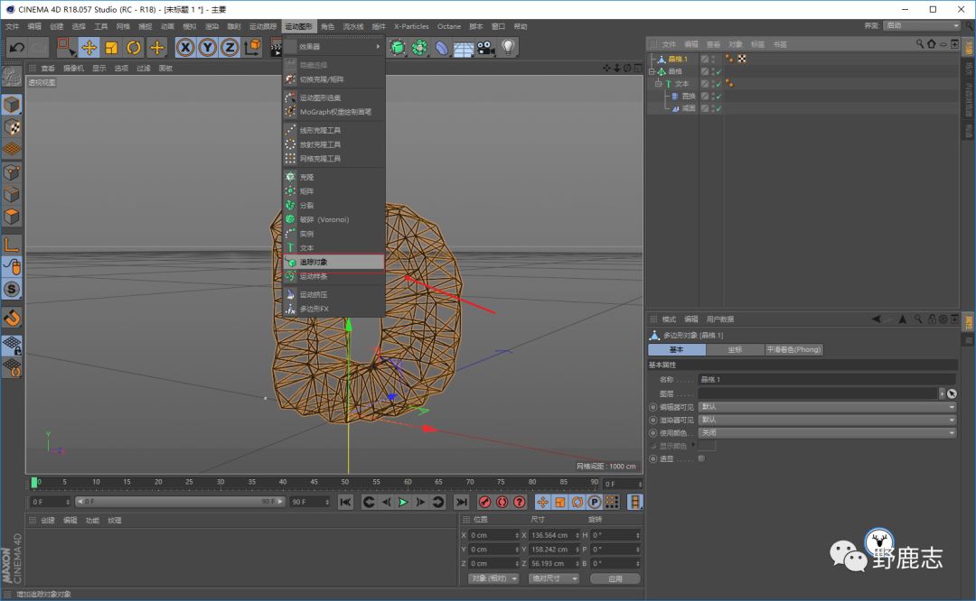Select the live selection tool icon
Viewport: 976px width, 601px height.
[x=65, y=47]
